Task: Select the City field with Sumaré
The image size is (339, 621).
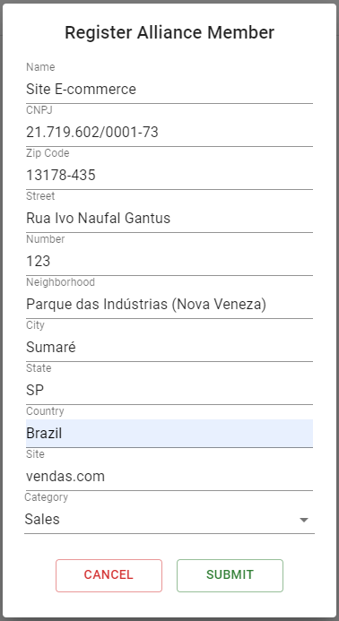Action: point(169,348)
